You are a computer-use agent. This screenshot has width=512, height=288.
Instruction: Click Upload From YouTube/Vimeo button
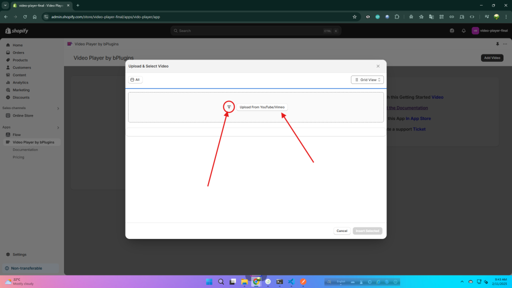262,107
